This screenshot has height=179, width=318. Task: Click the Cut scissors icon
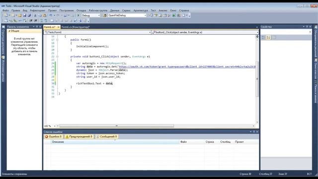(35, 15)
